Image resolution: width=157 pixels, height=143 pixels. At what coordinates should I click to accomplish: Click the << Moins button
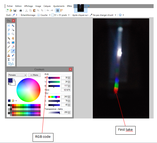pos(34,75)
